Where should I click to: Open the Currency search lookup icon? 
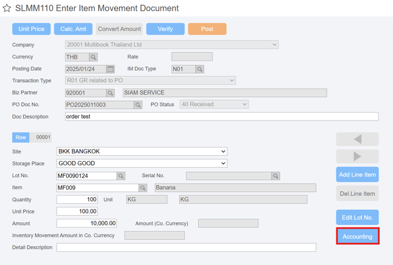pos(93,57)
